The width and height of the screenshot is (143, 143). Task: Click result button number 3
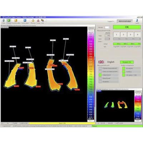[130, 35]
